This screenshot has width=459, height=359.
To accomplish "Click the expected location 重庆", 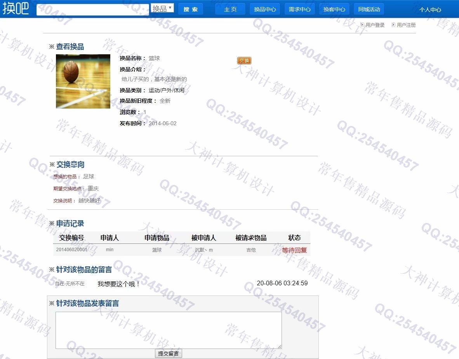I will click(x=93, y=188).
